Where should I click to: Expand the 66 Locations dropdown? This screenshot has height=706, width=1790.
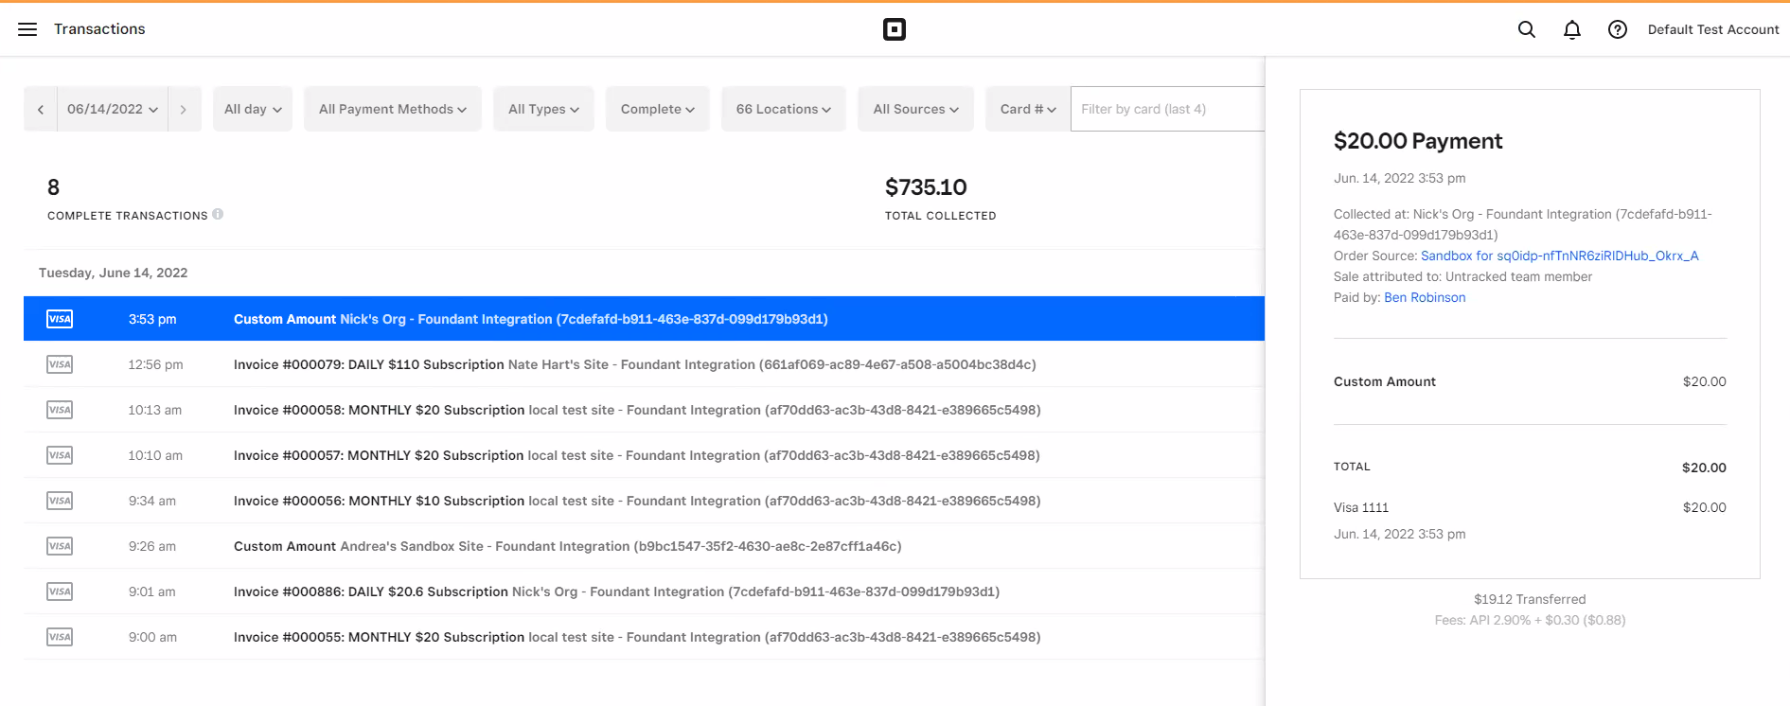(x=784, y=109)
